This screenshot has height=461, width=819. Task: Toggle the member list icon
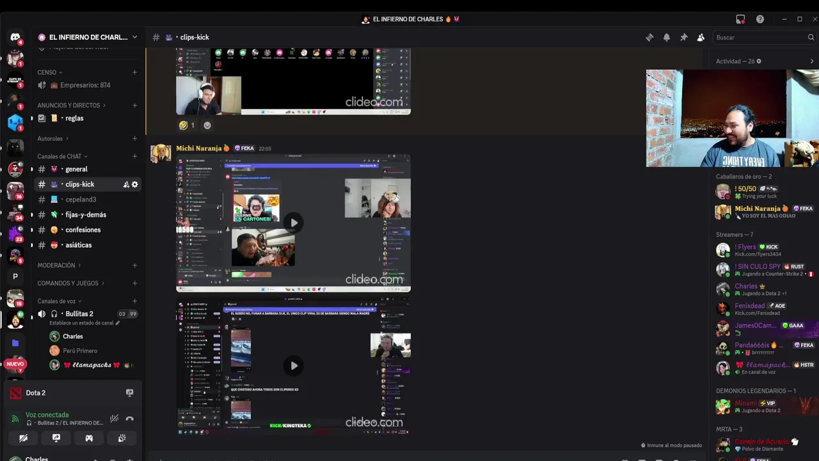[x=701, y=38]
